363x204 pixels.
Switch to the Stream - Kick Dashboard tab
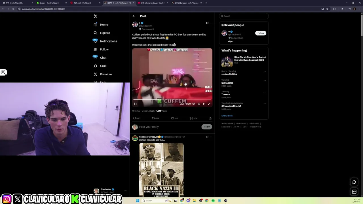point(51,3)
